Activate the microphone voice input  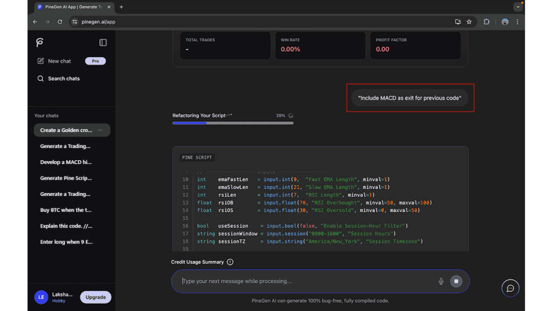pos(441,281)
